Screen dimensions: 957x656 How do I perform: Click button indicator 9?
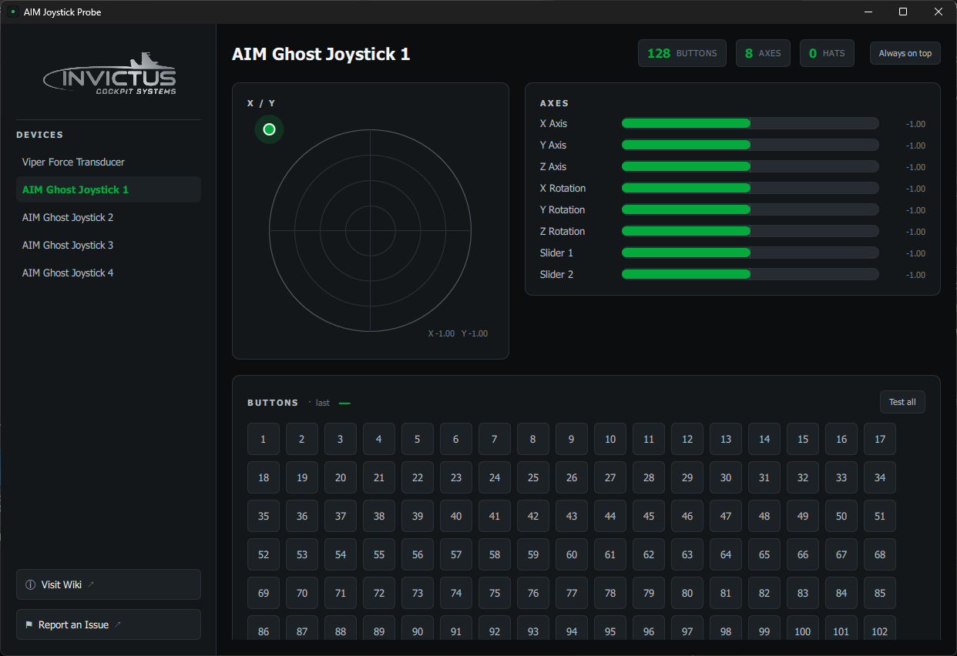[572, 439]
